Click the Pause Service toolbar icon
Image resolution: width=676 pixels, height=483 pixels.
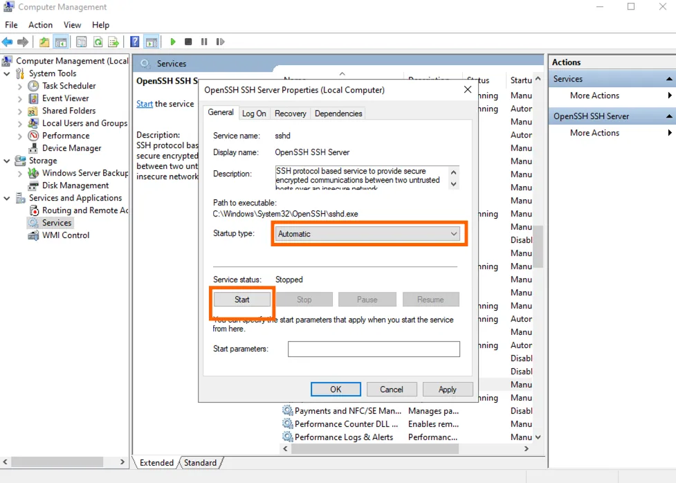[204, 42]
